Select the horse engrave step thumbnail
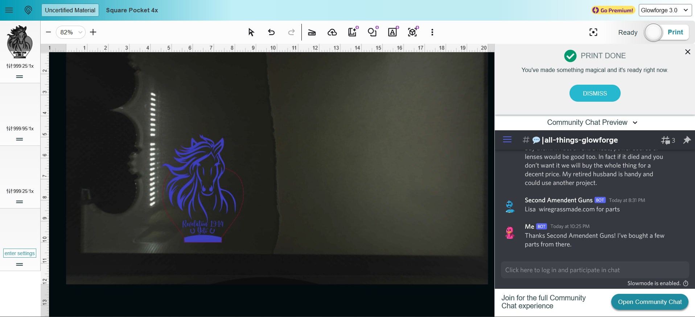 pyautogui.click(x=20, y=42)
